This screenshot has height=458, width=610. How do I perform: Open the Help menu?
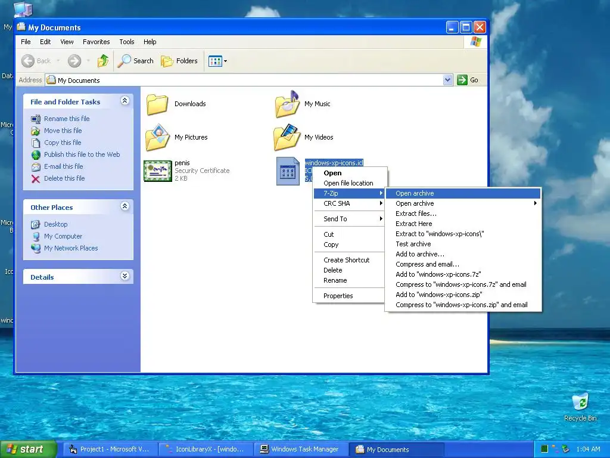pos(150,42)
